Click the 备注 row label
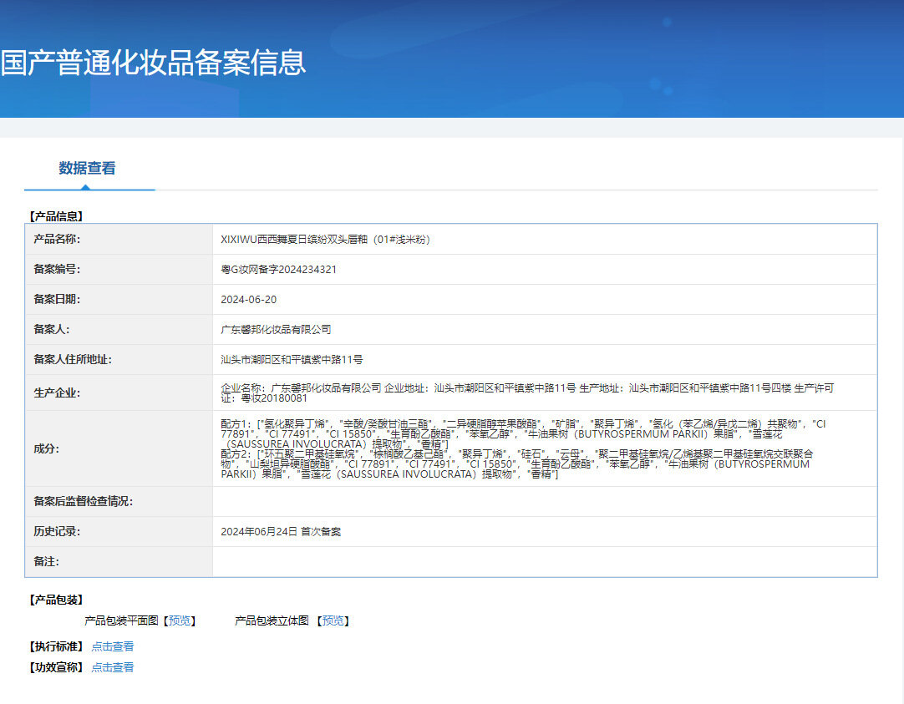 click(46, 561)
